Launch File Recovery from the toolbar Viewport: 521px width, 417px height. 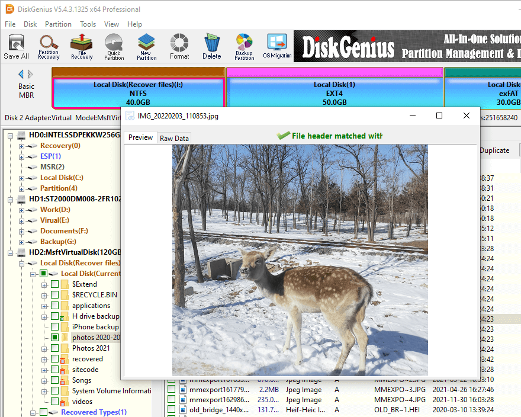coord(82,47)
